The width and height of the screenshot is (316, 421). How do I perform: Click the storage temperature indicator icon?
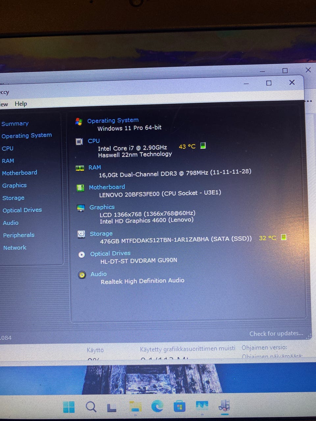point(284,237)
